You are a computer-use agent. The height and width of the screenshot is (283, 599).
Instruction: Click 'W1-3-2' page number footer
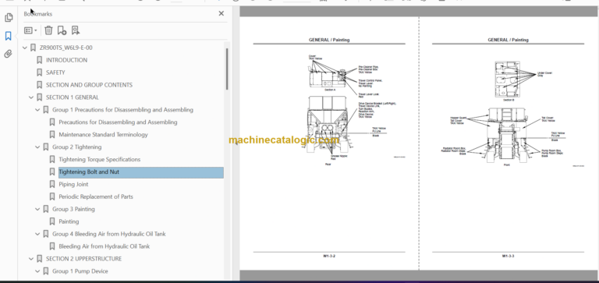pos(329,256)
